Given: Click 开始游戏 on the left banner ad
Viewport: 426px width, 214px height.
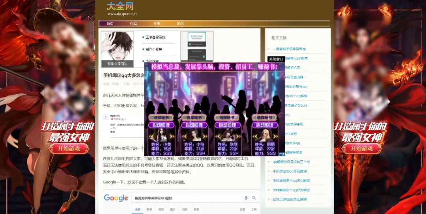Looking at the screenshot, I should (x=69, y=148).
